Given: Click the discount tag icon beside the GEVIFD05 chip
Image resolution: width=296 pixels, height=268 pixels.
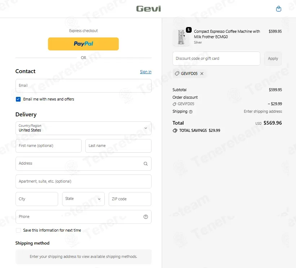Looking at the screenshot, I should coord(177,73).
